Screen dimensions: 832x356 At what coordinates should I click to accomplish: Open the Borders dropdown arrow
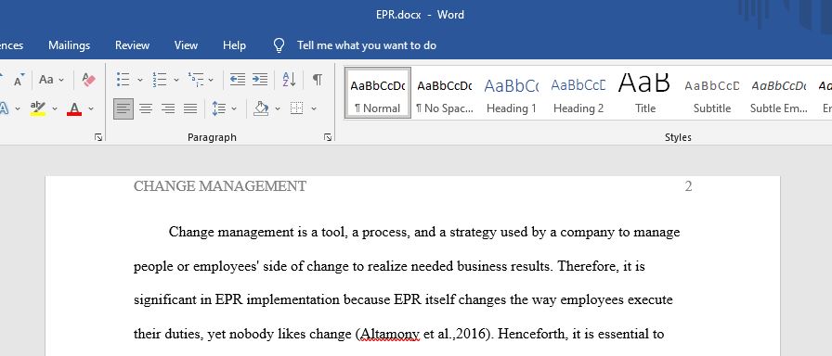tap(314, 108)
